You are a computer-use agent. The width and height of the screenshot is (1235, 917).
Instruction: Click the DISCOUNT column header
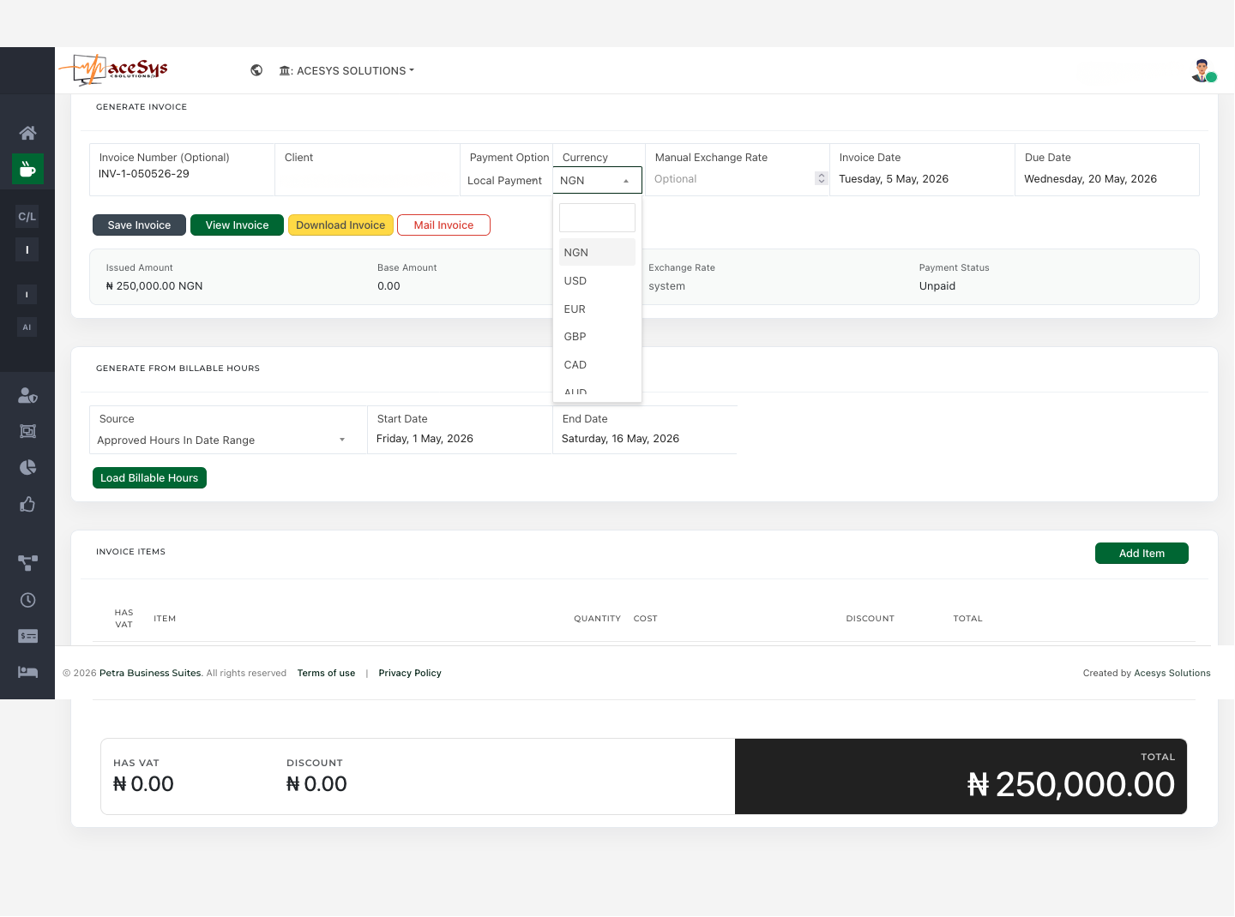click(870, 618)
